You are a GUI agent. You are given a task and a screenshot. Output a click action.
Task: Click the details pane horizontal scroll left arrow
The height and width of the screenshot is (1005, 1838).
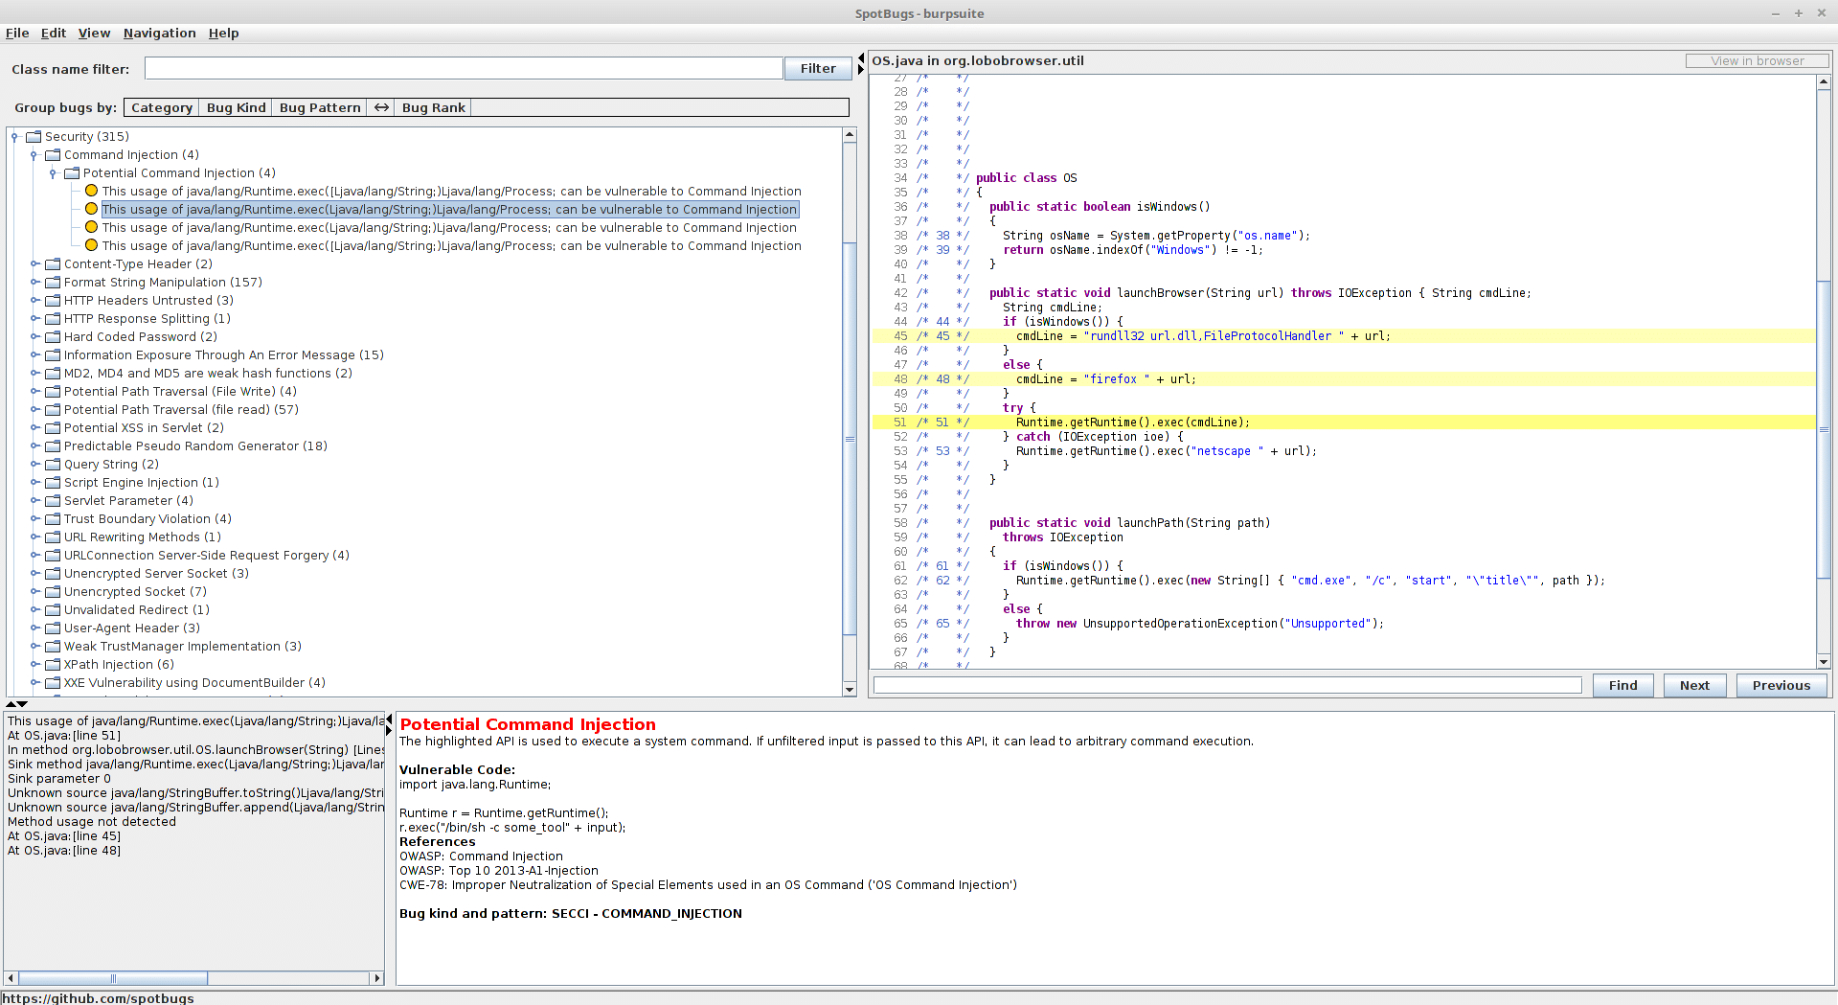[x=11, y=978]
